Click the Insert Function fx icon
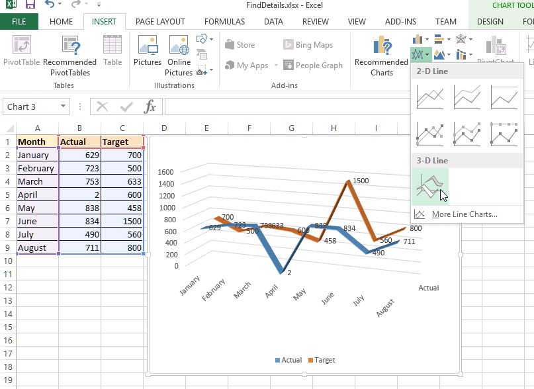The image size is (534, 389). pos(150,107)
